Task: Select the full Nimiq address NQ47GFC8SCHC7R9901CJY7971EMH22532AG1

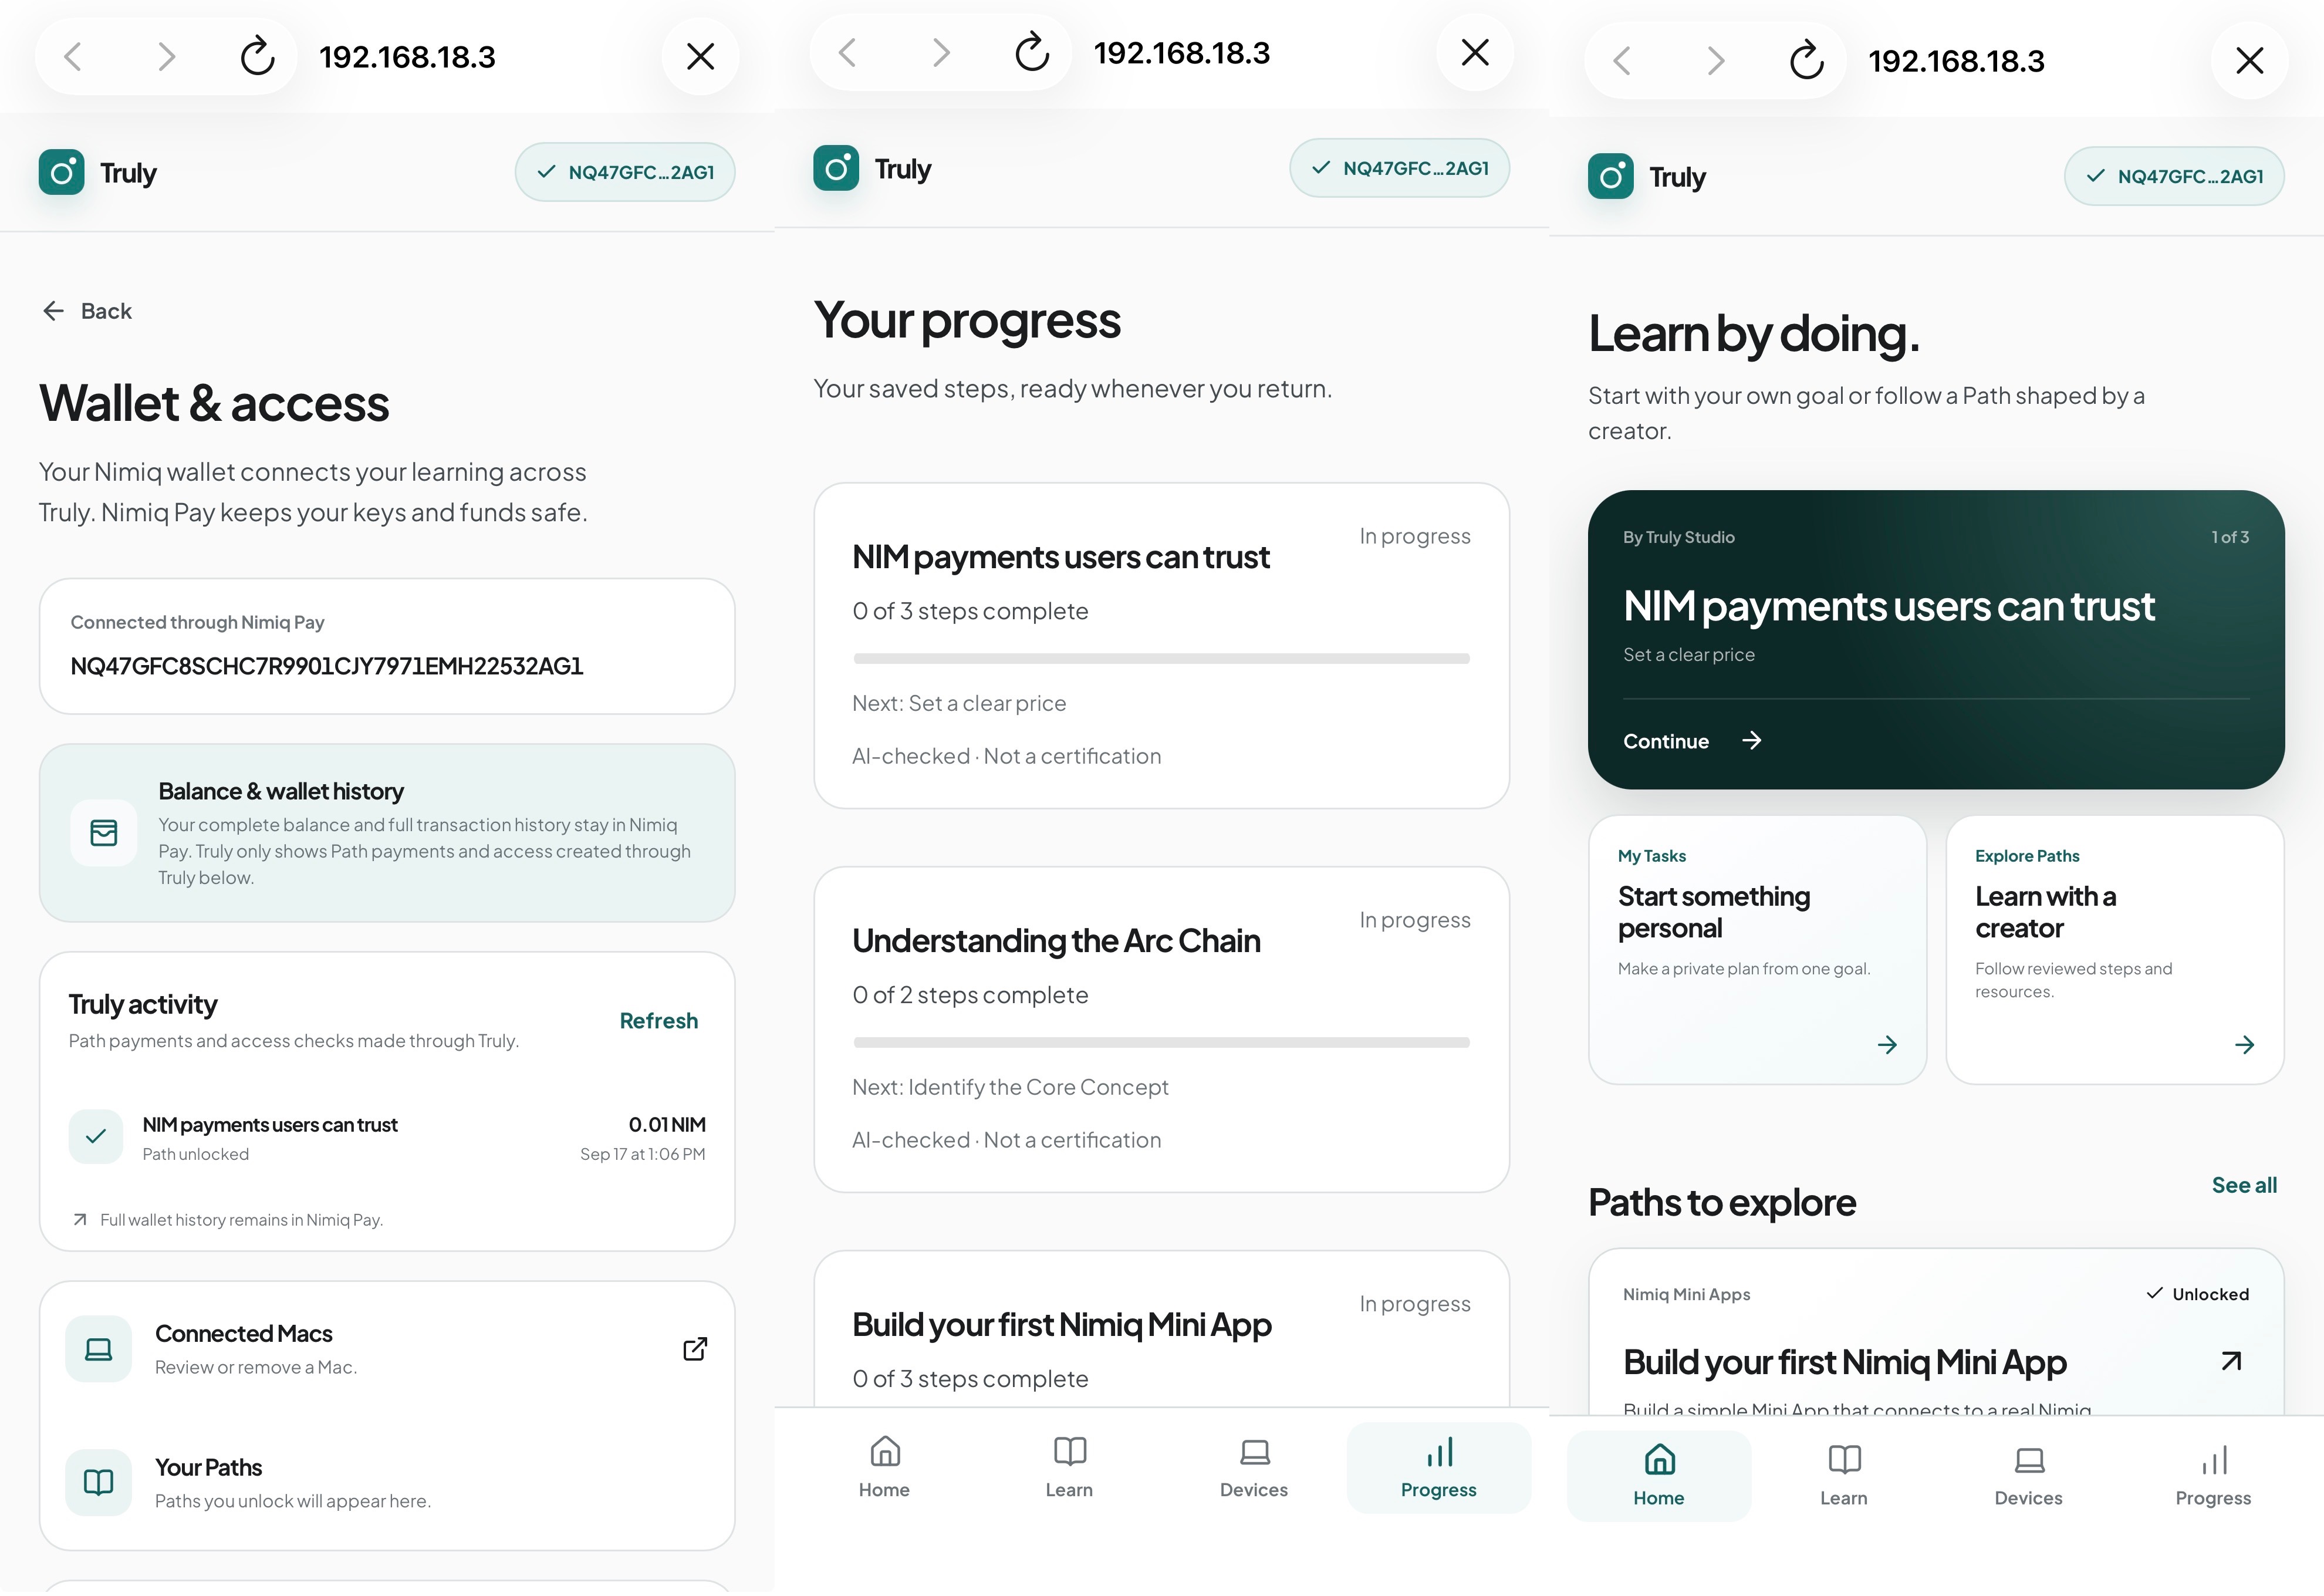Action: click(327, 666)
